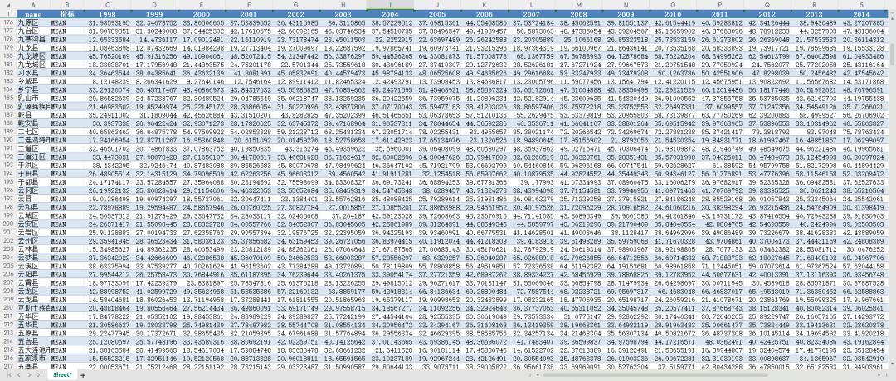Select cell 33.80506605 in row 176
The image size is (896, 381).
click(201, 22)
